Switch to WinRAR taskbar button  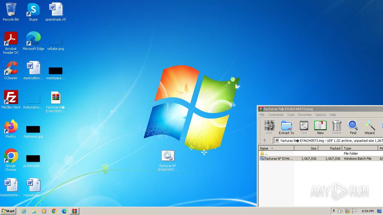(x=75, y=211)
